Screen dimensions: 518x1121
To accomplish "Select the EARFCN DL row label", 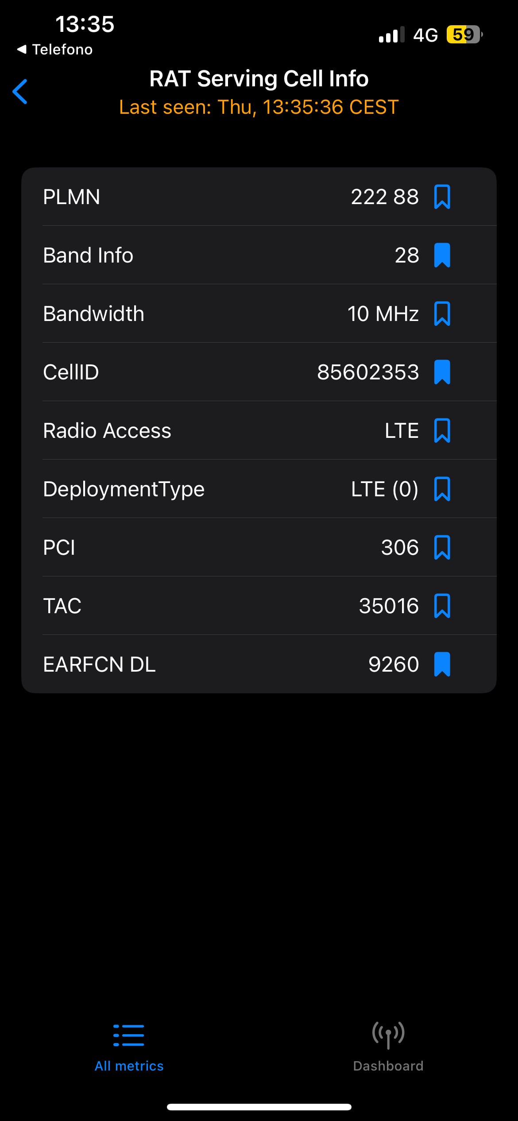I will (x=99, y=665).
